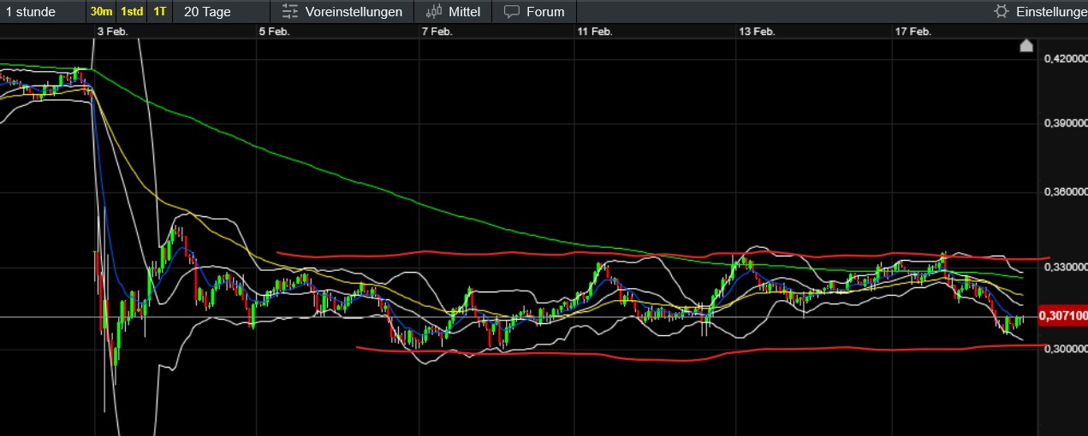The width and height of the screenshot is (1088, 436).
Task: Open the Mittel chart tools menu
Action: pyautogui.click(x=453, y=12)
